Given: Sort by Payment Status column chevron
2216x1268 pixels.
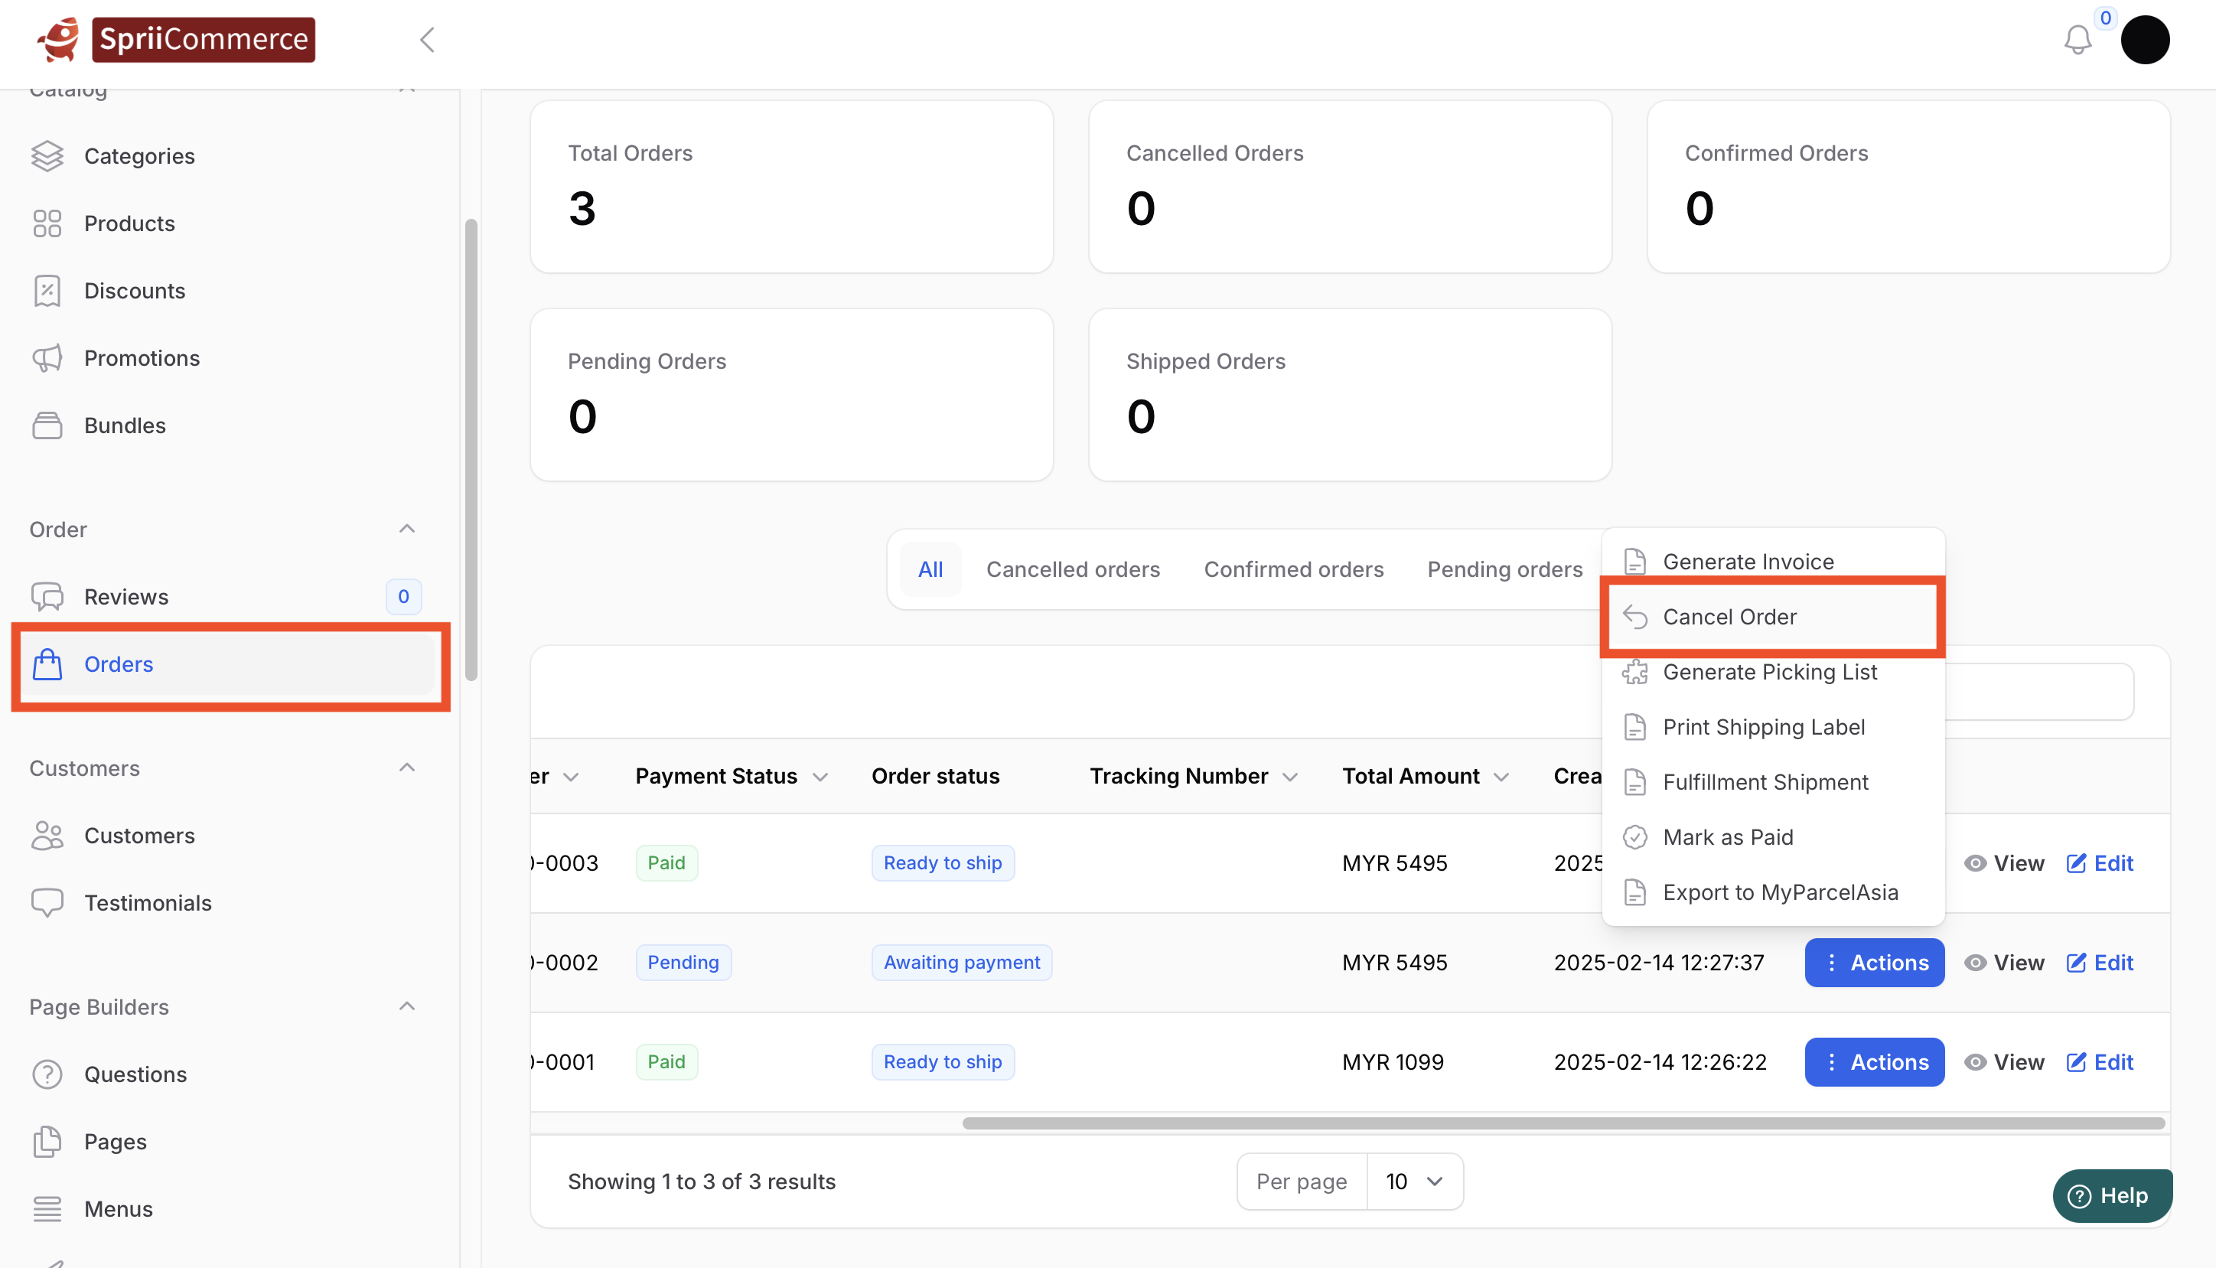Looking at the screenshot, I should coord(820,777).
